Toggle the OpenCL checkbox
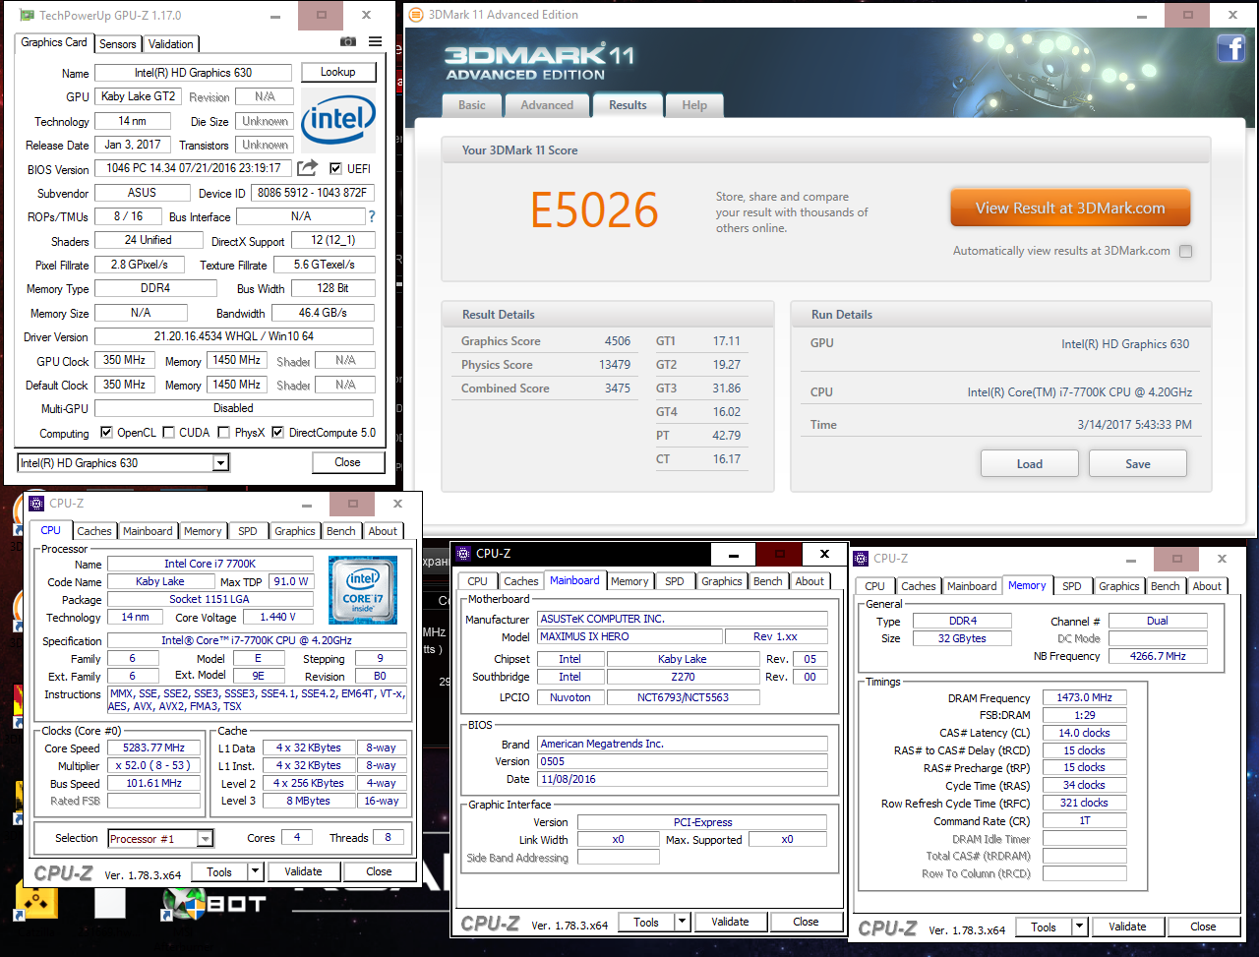Image resolution: width=1259 pixels, height=957 pixels. click(x=107, y=433)
